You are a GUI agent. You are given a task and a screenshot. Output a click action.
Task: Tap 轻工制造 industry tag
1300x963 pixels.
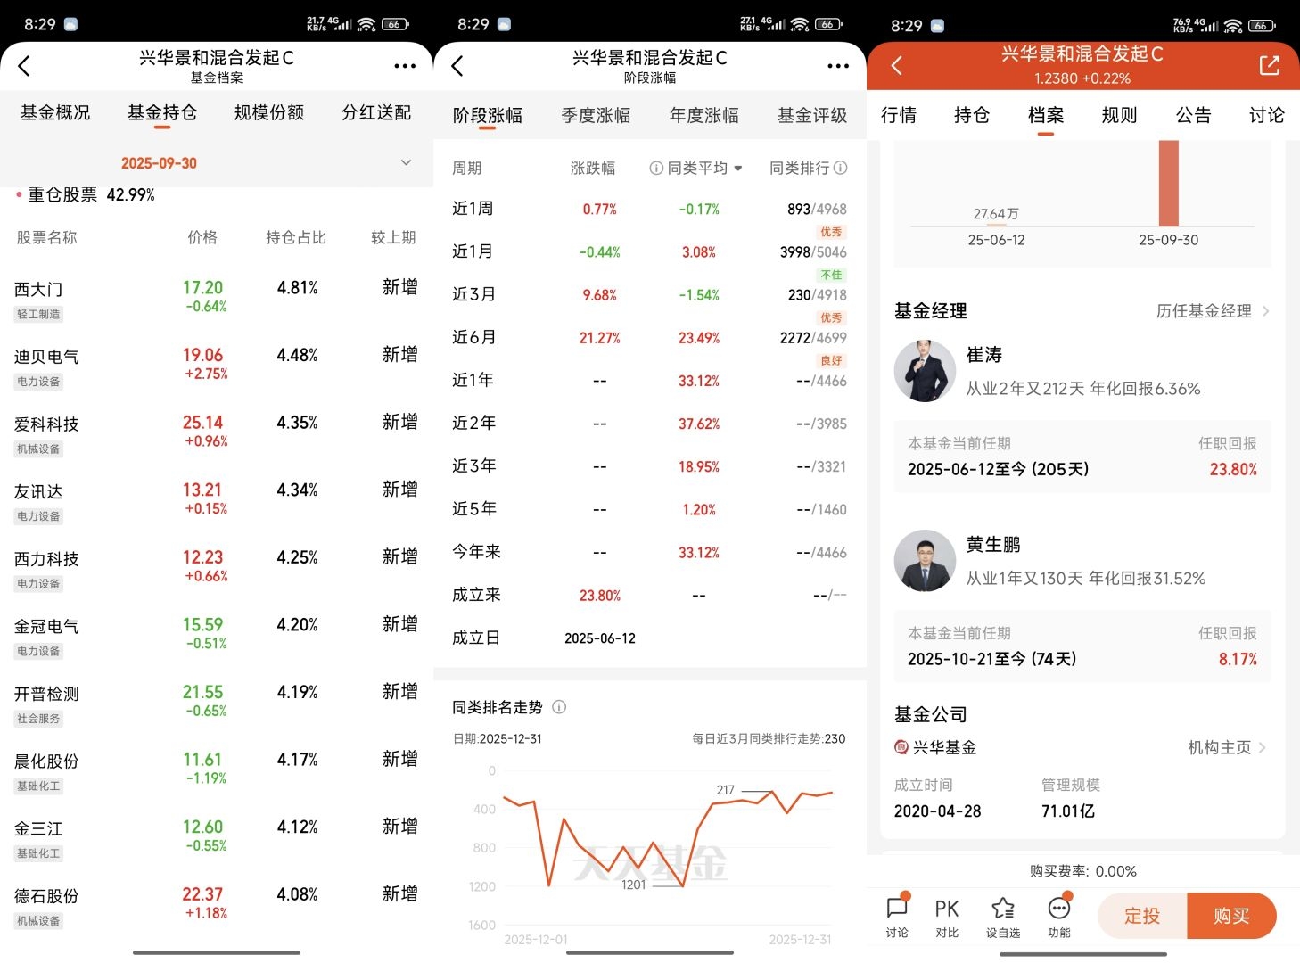tap(38, 314)
